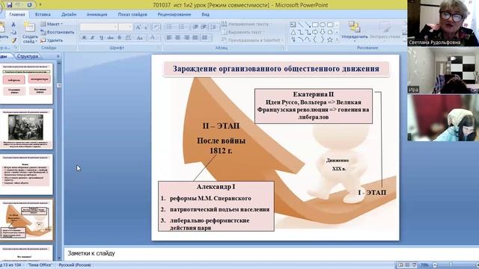This screenshot has height=269, width=479.
Task: Toggle text shadow S formatting
Action: (120, 38)
